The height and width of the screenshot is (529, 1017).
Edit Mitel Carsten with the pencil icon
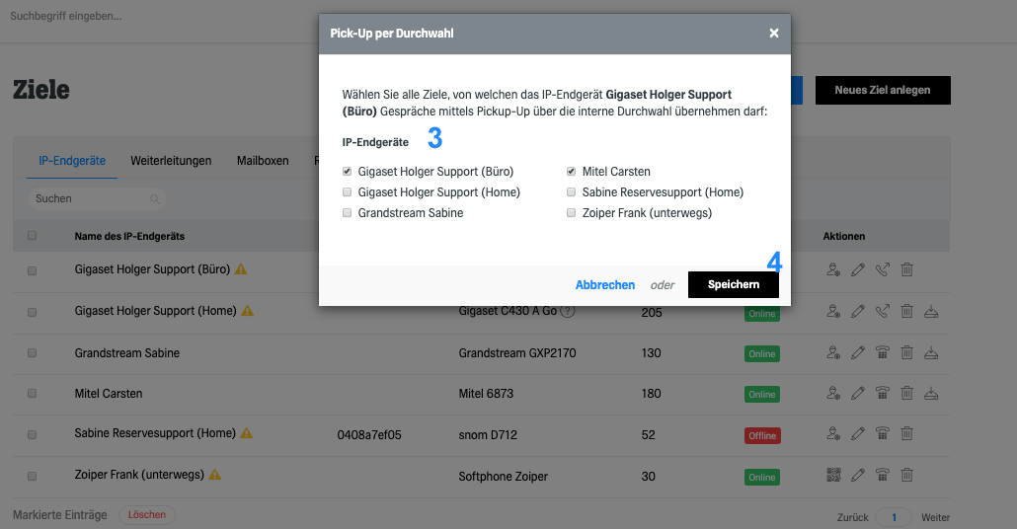(x=858, y=393)
